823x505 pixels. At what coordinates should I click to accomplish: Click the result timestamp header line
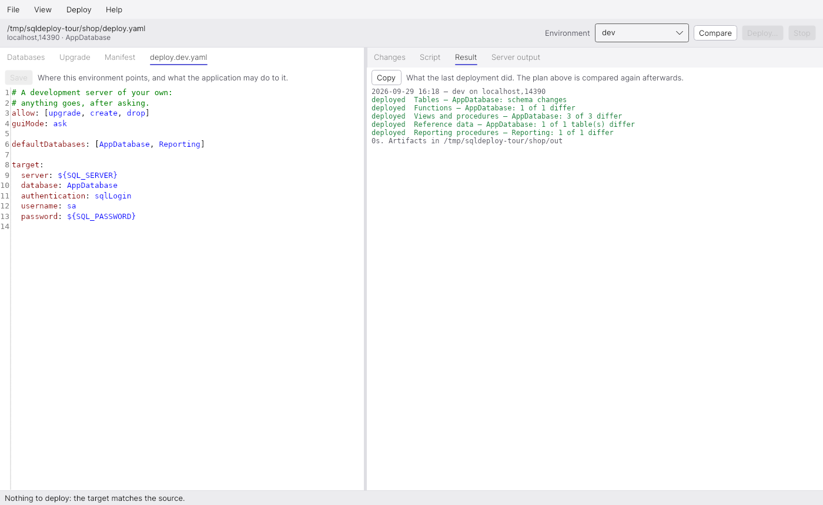pos(459,92)
